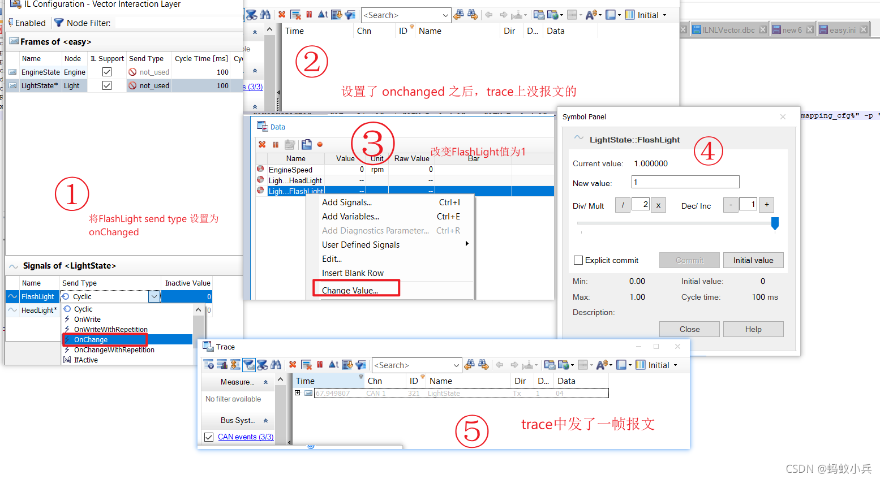This screenshot has height=479, width=880.
Task: Select OnChange in the send type list
Action: (x=127, y=339)
